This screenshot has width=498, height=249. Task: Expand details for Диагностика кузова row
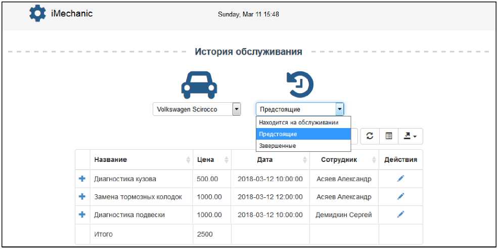[x=82, y=179]
